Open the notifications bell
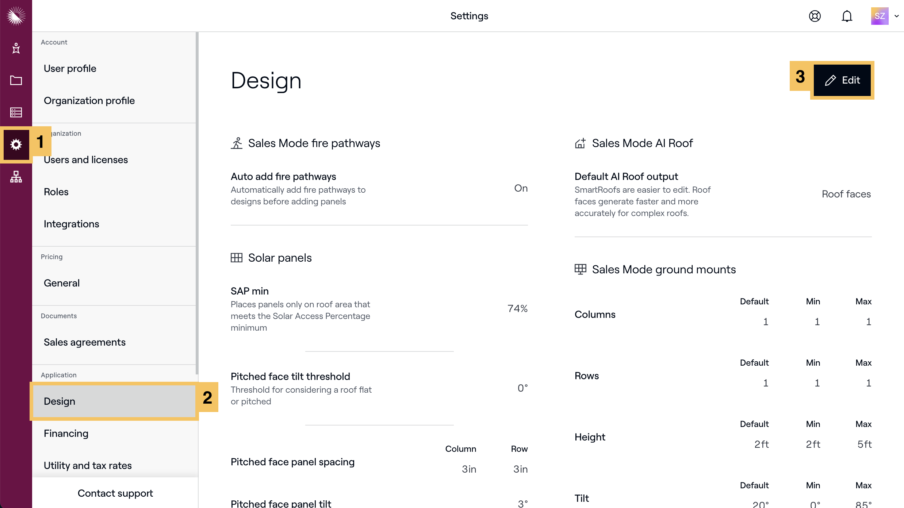Image resolution: width=904 pixels, height=508 pixels. point(847,16)
